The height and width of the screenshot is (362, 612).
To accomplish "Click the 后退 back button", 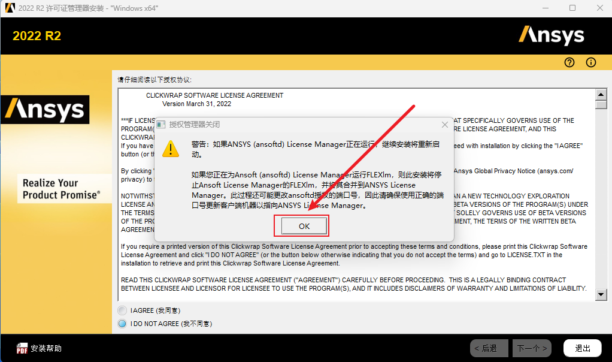I will tap(489, 348).
